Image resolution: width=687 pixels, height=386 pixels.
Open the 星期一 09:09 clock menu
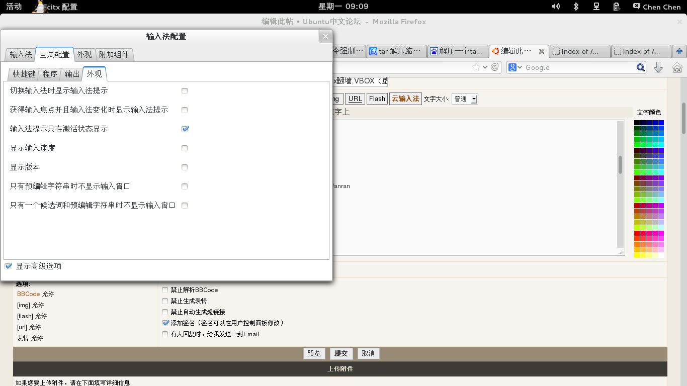tap(343, 7)
